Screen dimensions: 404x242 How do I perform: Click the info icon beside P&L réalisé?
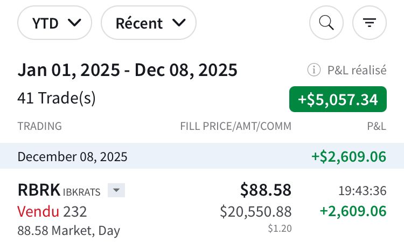tap(313, 70)
